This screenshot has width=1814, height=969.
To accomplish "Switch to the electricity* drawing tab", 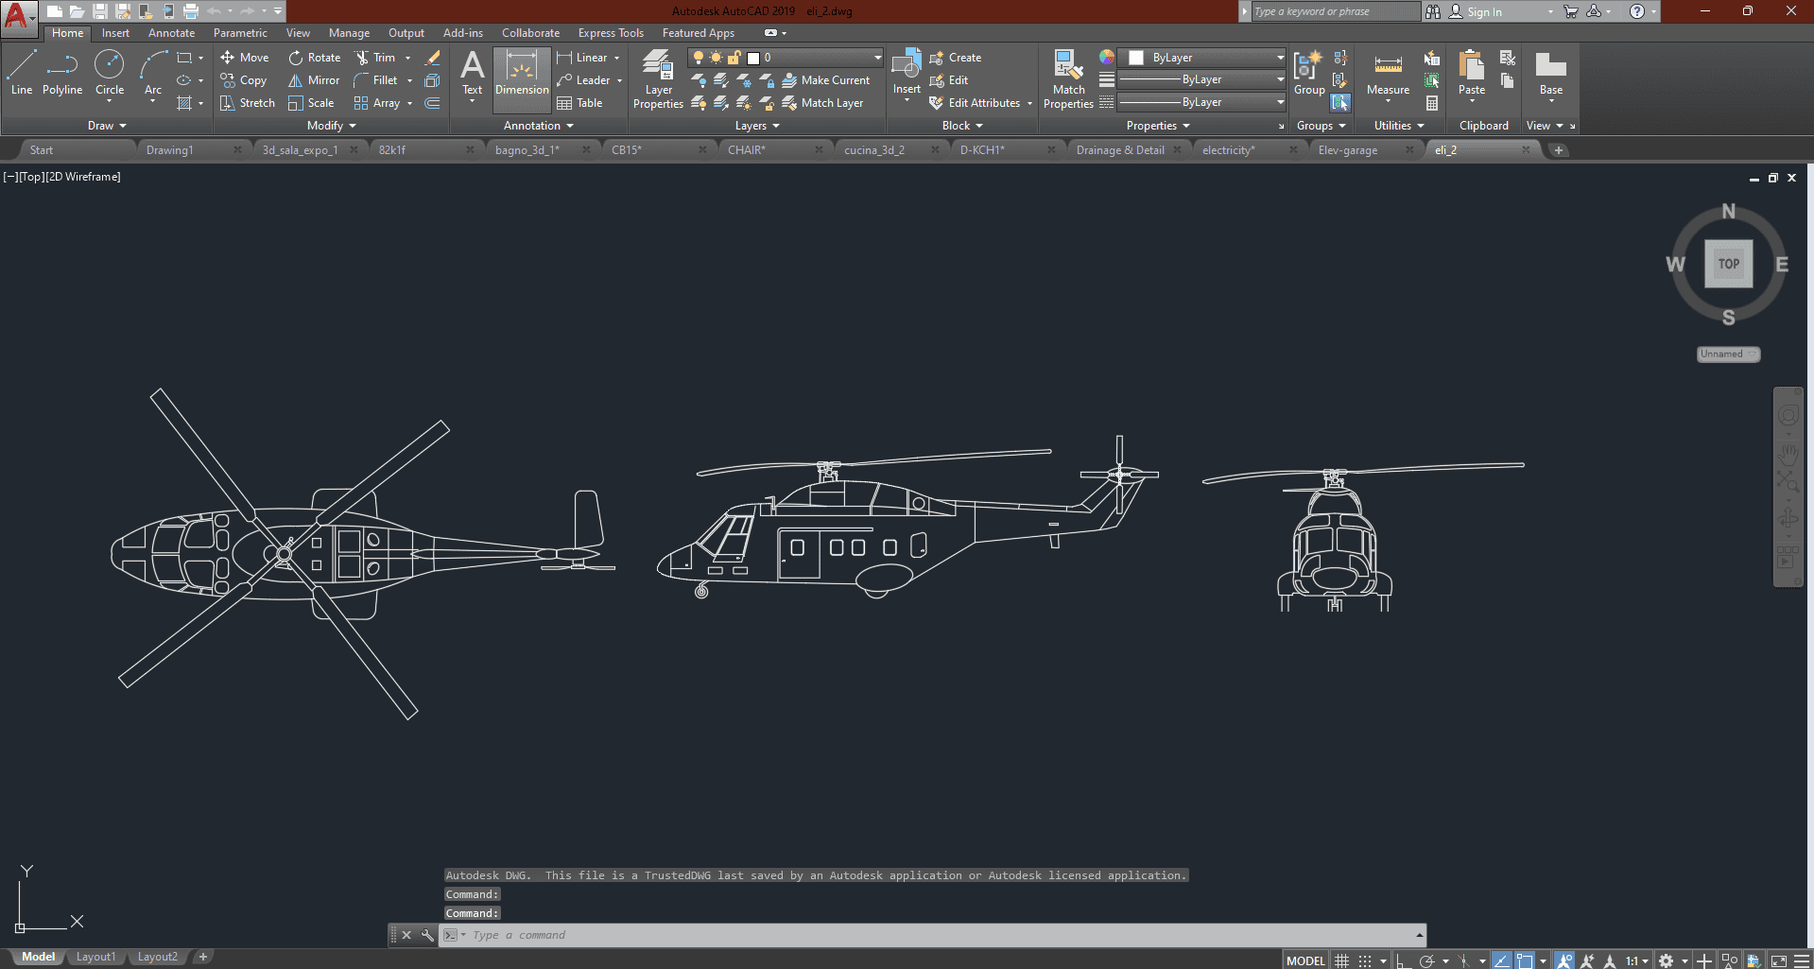I will coord(1228,150).
